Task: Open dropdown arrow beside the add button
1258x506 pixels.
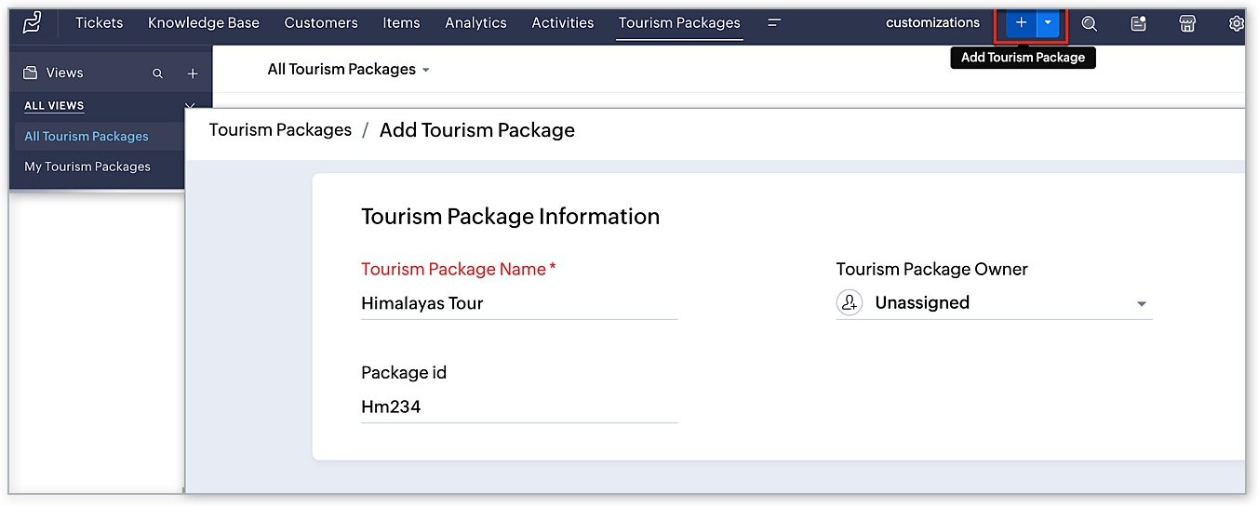Action: coord(1048,23)
